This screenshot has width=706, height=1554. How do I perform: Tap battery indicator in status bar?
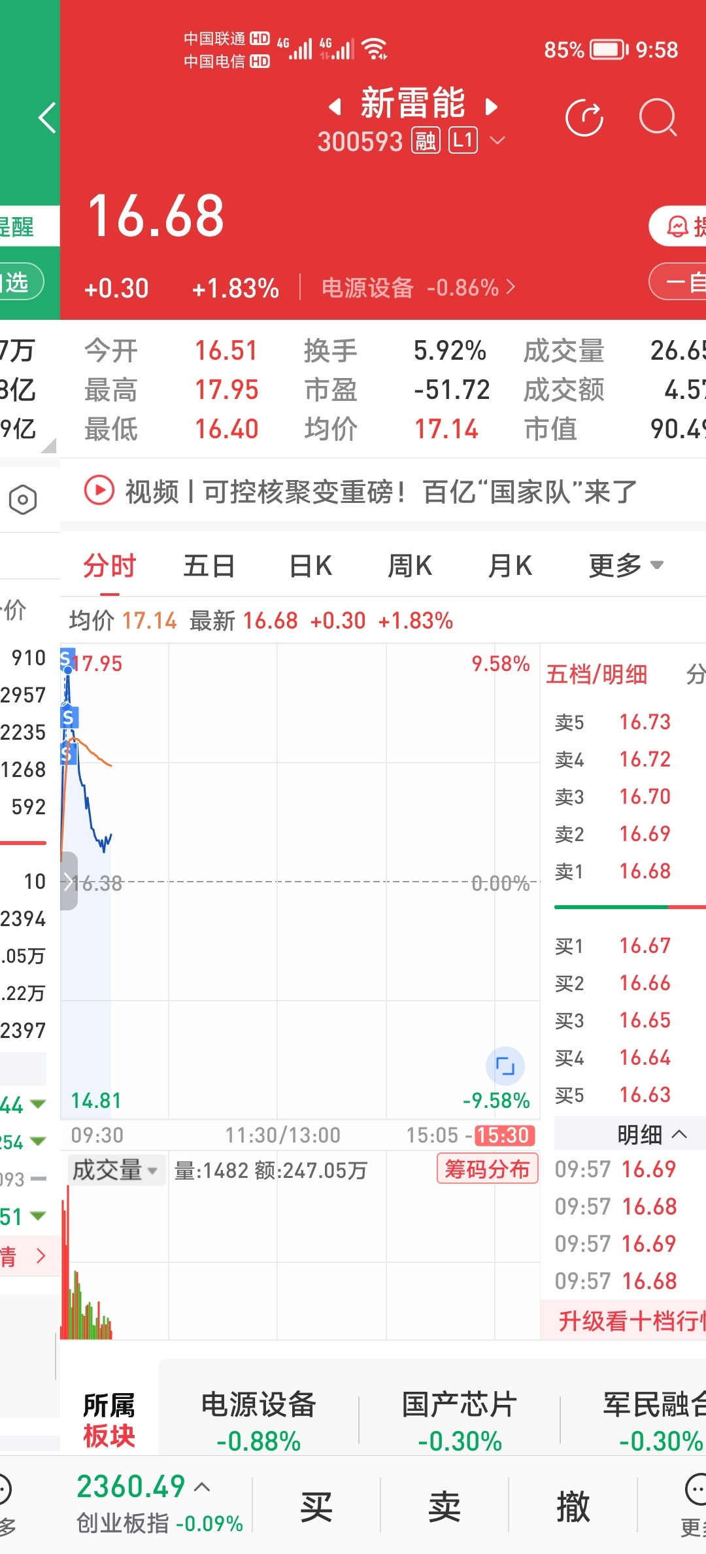(x=609, y=50)
